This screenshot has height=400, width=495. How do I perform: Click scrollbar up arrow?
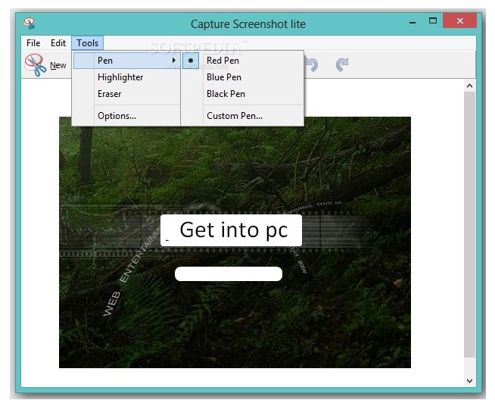tap(470, 86)
